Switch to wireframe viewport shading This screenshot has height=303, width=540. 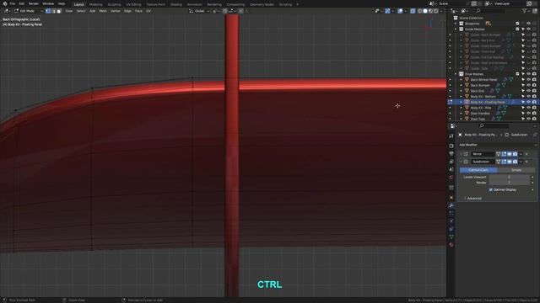pos(420,11)
